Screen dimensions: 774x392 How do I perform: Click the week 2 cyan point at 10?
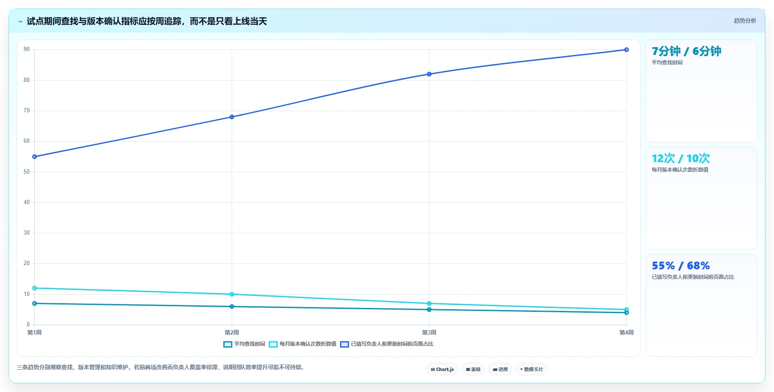click(232, 294)
